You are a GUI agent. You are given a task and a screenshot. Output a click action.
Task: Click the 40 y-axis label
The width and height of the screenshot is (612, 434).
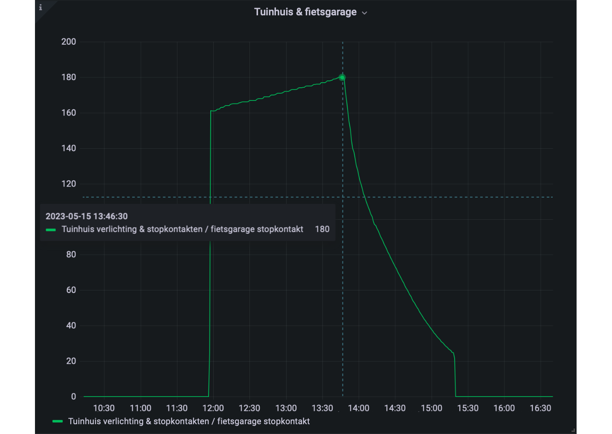(71, 325)
